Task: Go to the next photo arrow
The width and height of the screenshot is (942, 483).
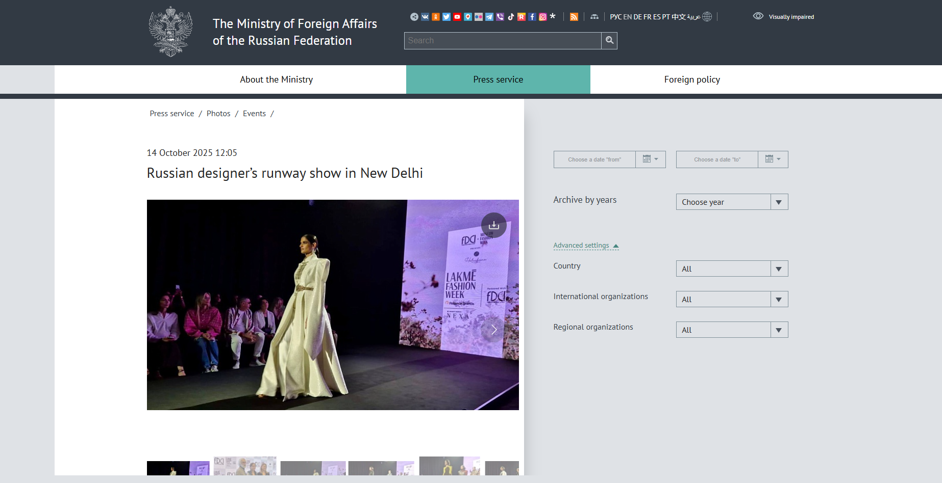Action: pos(494,330)
